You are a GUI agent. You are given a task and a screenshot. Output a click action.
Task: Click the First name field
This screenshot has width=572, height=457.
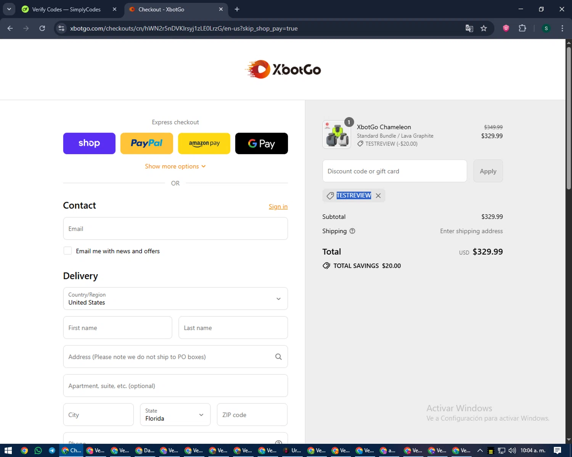[117, 328]
